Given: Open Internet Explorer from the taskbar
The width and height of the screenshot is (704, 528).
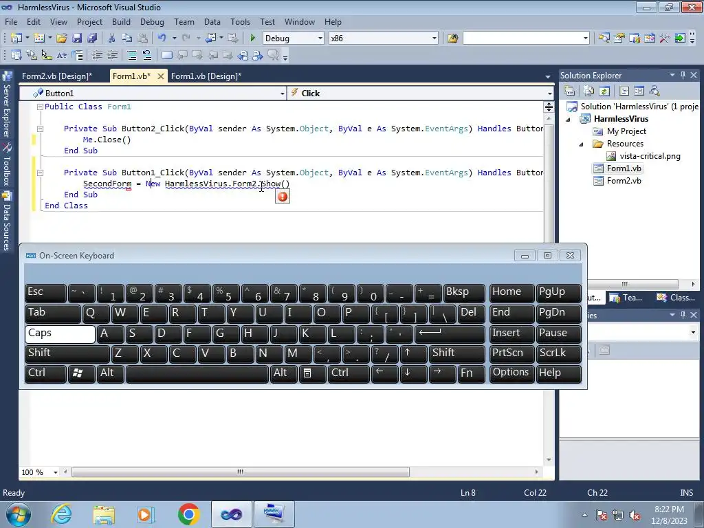Looking at the screenshot, I should (x=61, y=514).
